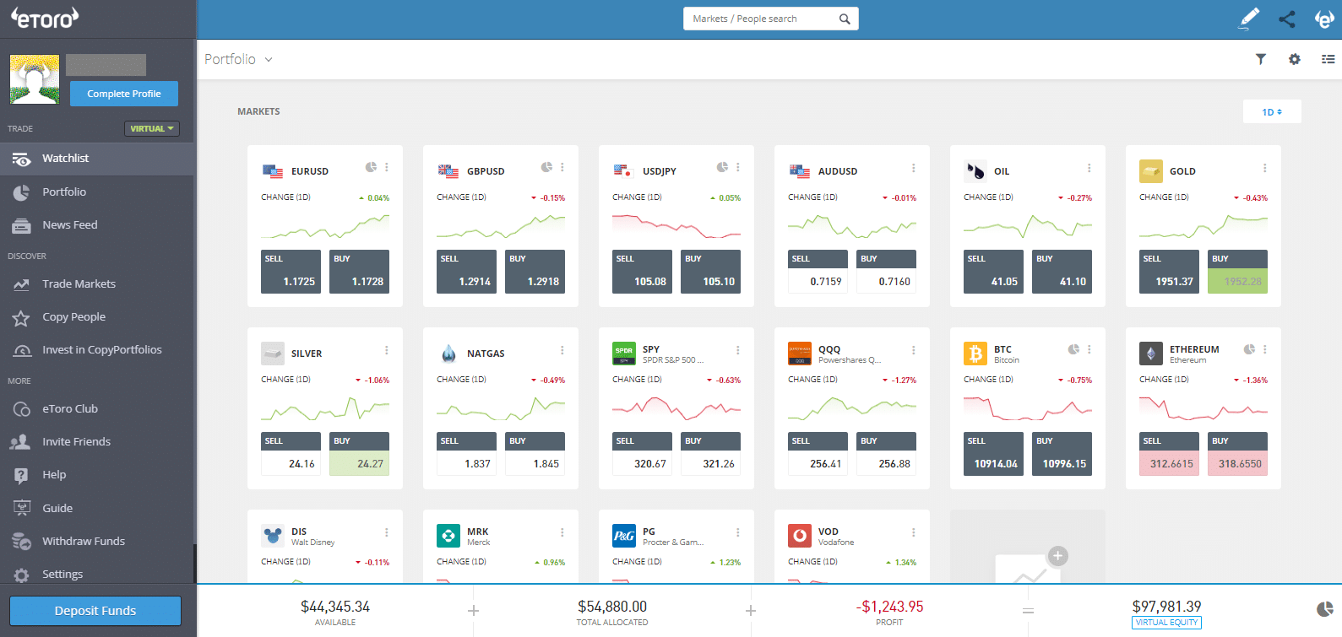The image size is (1342, 637).
Task: Open AUDUSD three-dot options menu
Action: (914, 168)
